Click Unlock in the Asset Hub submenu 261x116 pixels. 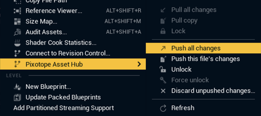181,69
